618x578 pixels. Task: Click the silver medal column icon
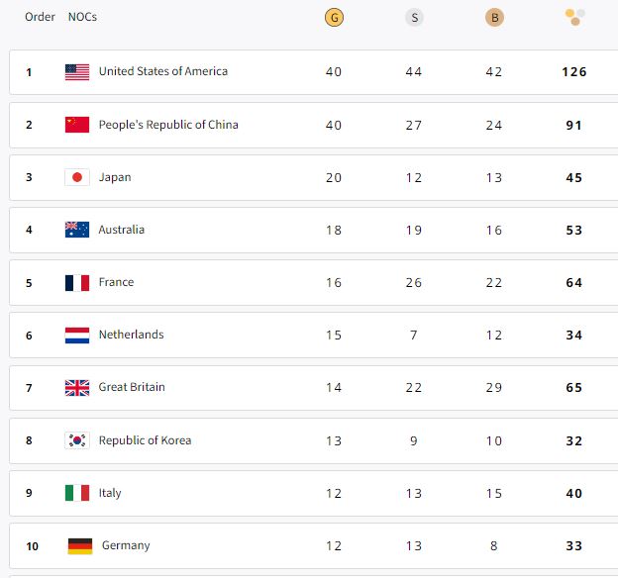(x=414, y=17)
